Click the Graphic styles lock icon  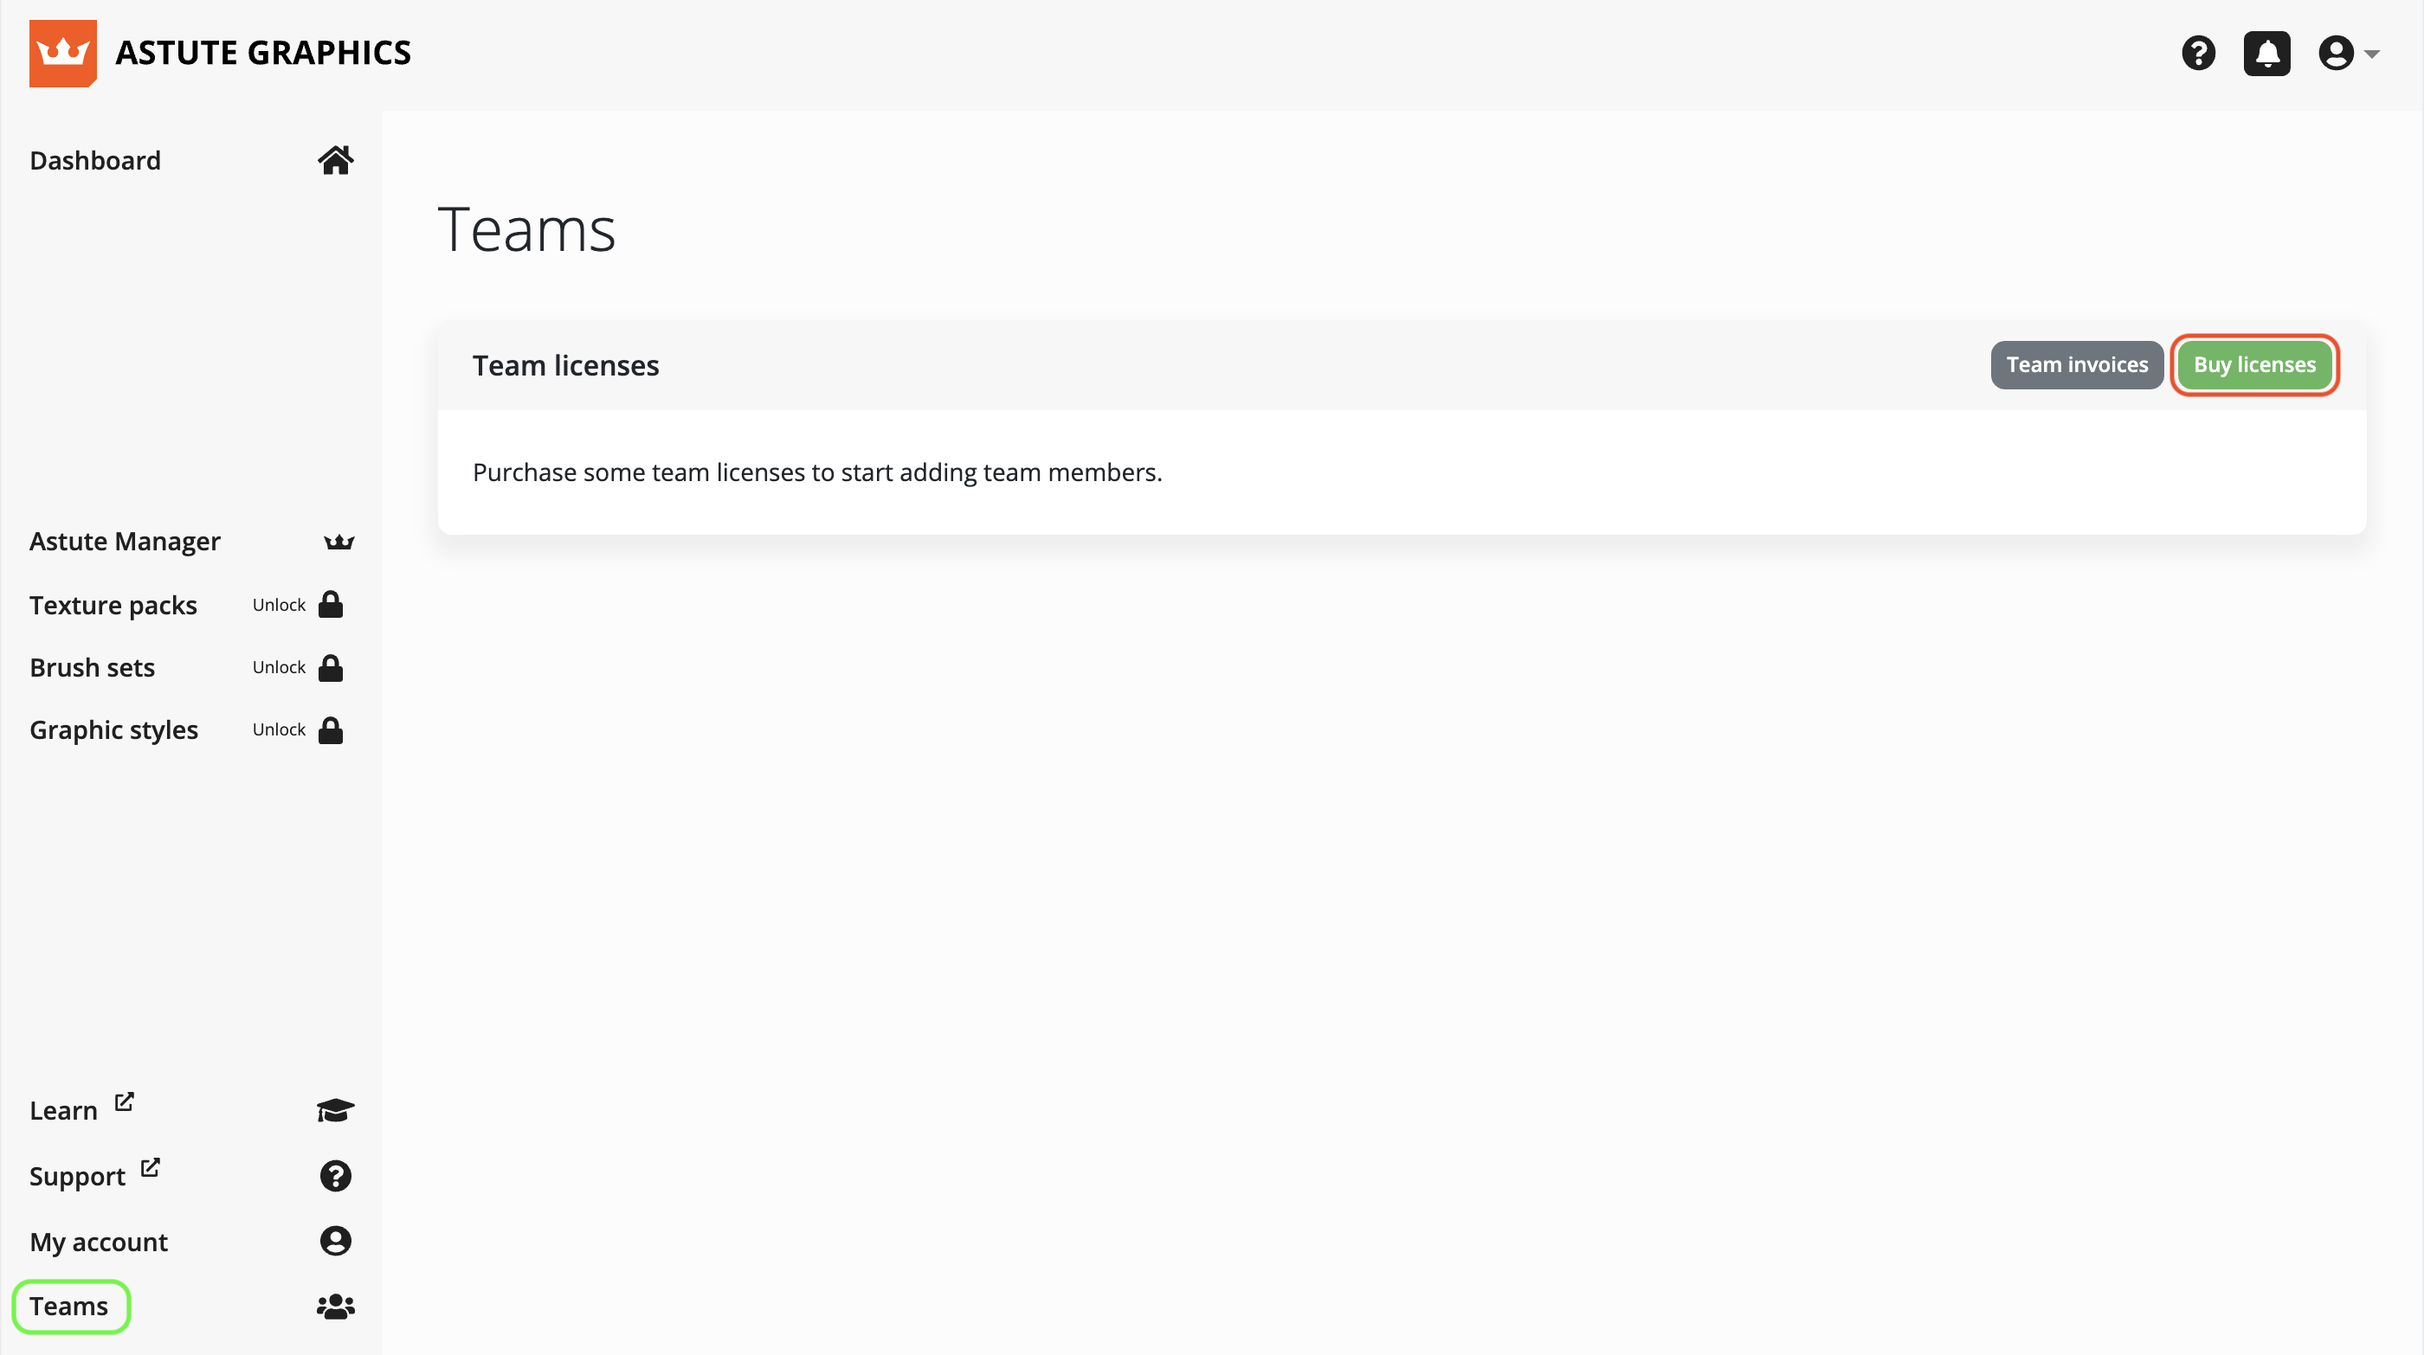coord(331,729)
